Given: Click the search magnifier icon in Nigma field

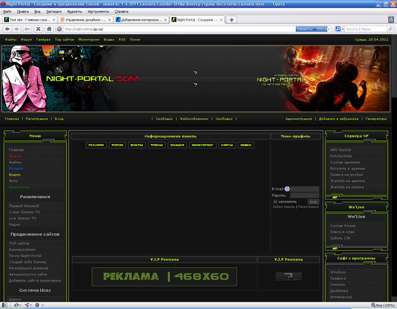Looking at the screenshot, I should pos(390,29).
